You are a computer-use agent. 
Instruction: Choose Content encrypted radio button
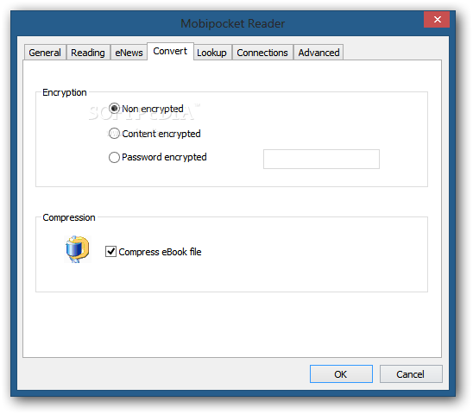coord(114,134)
